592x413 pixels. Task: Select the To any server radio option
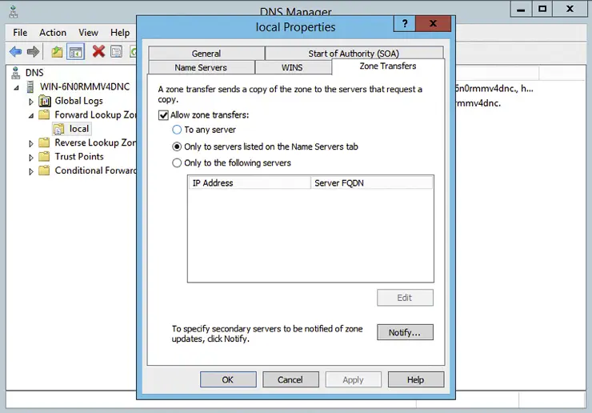pos(178,130)
